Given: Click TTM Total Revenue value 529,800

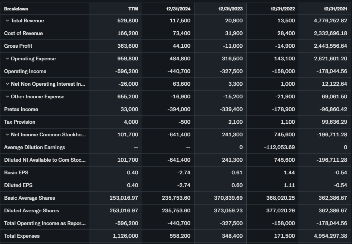Looking at the screenshot, I should pyautogui.click(x=128, y=20).
